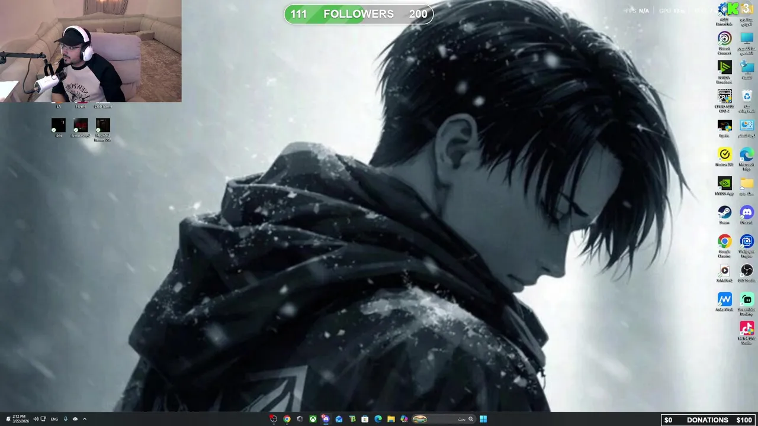
Task: Open the Discord desktop shortcut
Action: tap(746, 215)
